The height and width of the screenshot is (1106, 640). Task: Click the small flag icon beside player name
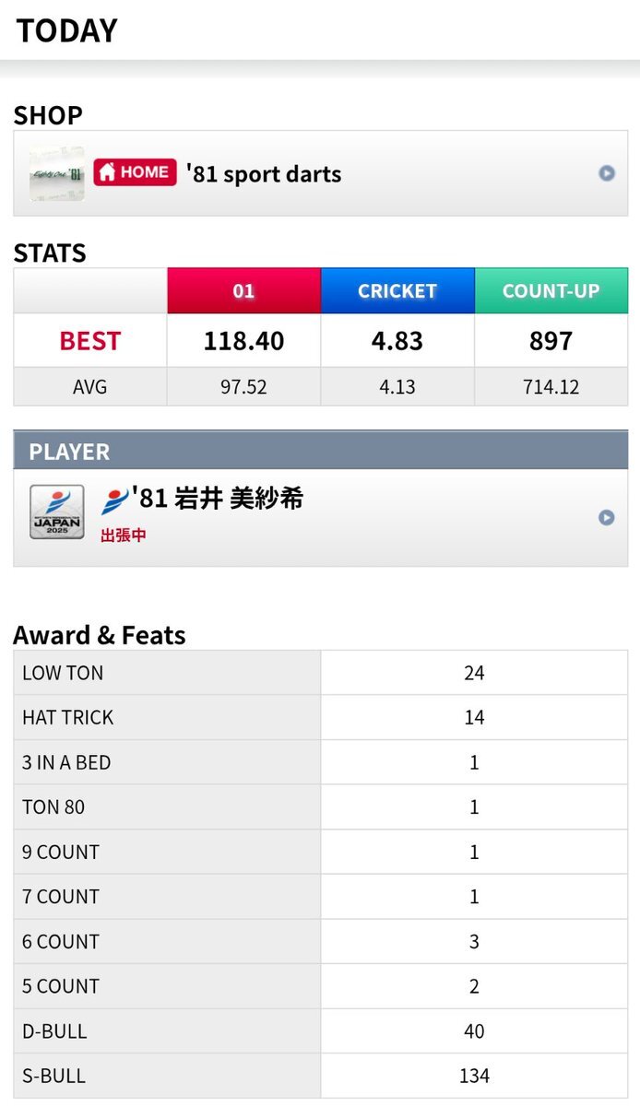(114, 500)
